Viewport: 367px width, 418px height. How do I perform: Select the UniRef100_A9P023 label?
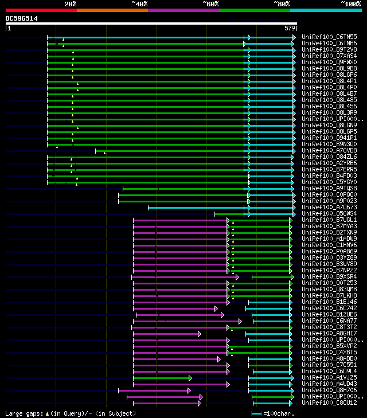tap(329, 201)
